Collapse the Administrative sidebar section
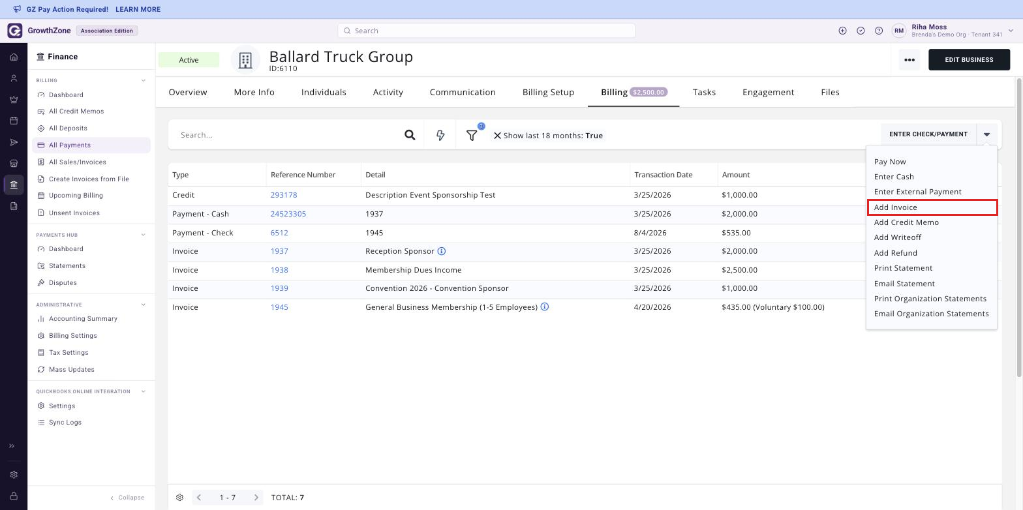Image resolution: width=1023 pixels, height=510 pixels. [144, 305]
